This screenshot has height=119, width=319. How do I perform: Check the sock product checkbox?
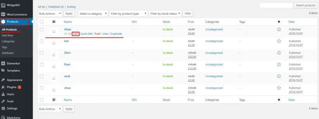[42, 76]
